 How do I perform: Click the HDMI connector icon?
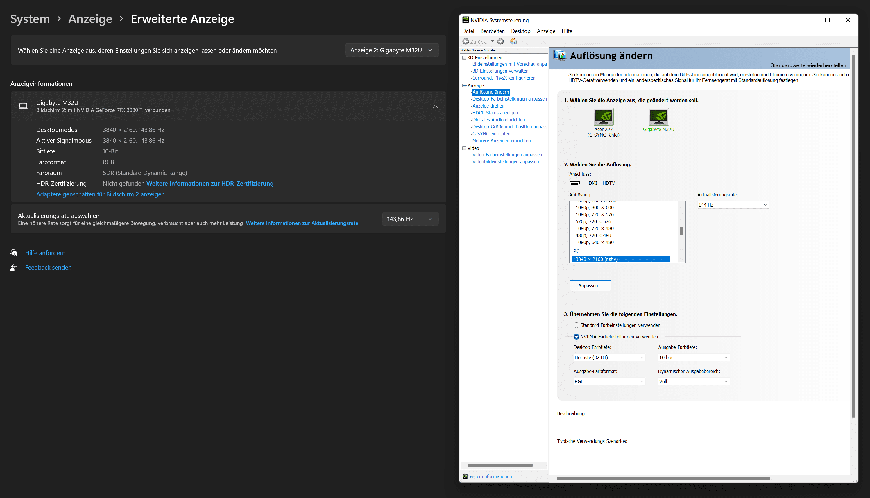pos(574,183)
